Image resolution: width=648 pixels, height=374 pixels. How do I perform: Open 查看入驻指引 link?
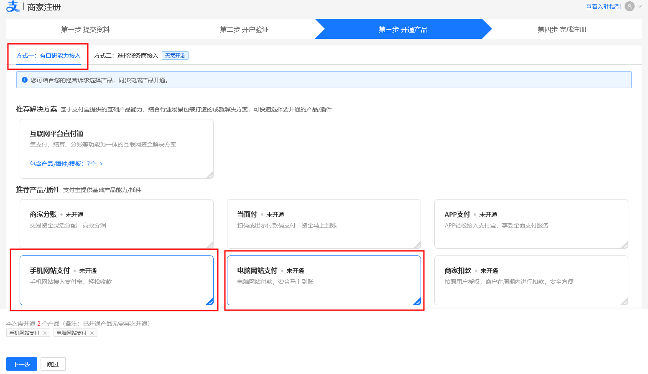point(603,7)
